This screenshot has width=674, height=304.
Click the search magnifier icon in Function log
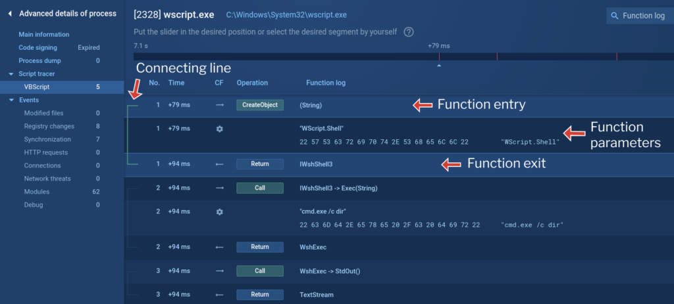(x=614, y=16)
